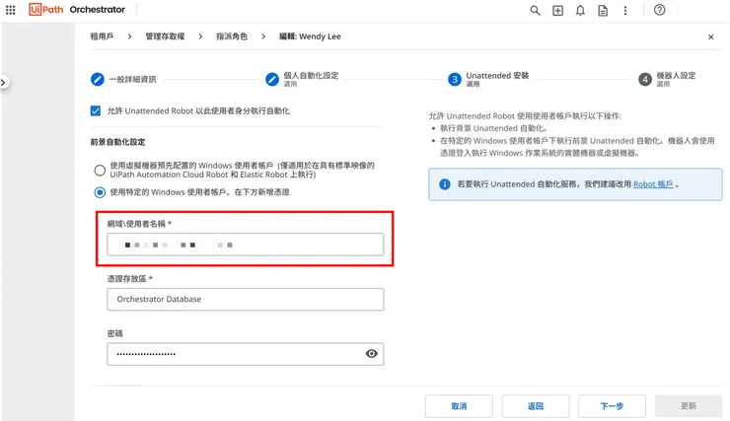Navigate to 指派角色 breadcrumb
The image size is (730, 421).
click(232, 36)
